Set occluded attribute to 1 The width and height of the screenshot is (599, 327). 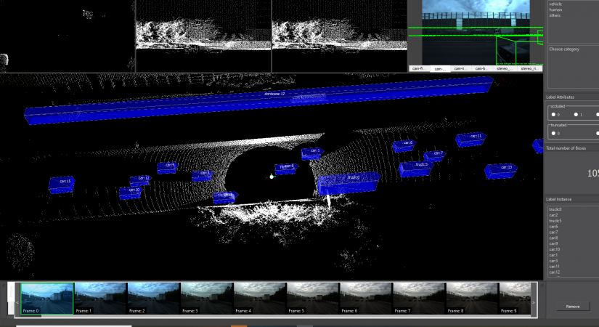pos(575,114)
